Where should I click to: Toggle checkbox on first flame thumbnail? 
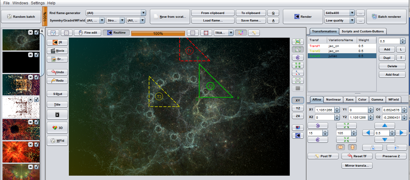[36, 32]
